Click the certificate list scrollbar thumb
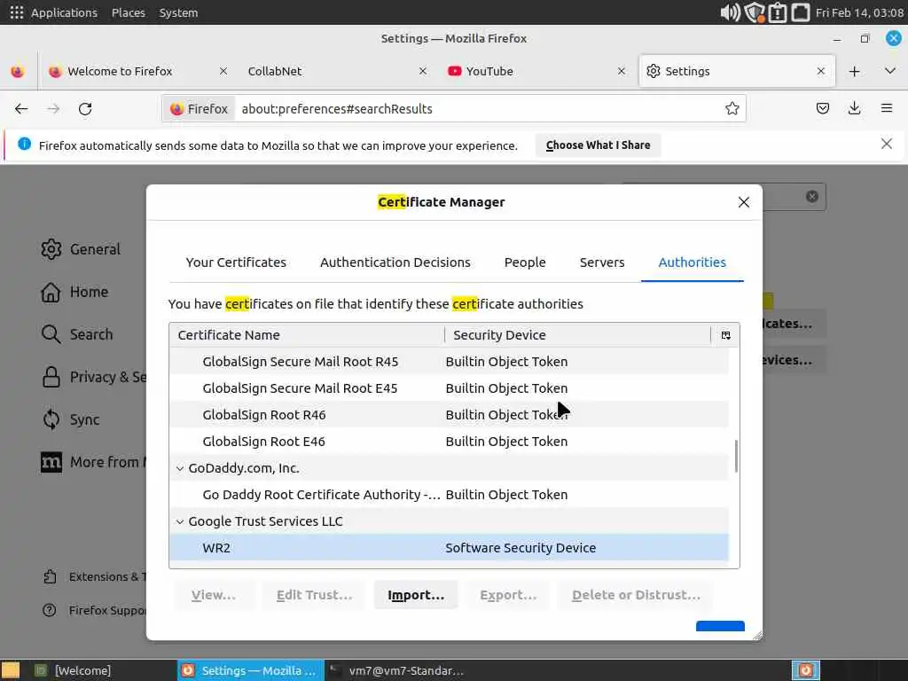 click(736, 457)
